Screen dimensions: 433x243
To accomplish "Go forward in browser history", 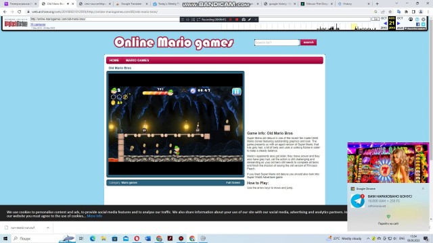I will [x=12, y=12].
